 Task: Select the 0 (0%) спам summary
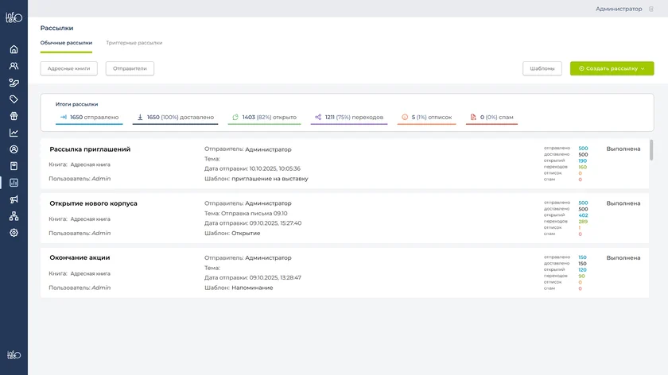coord(491,117)
